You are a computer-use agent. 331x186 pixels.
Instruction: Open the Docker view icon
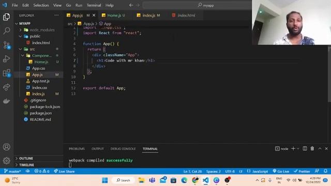click(x=7, y=101)
